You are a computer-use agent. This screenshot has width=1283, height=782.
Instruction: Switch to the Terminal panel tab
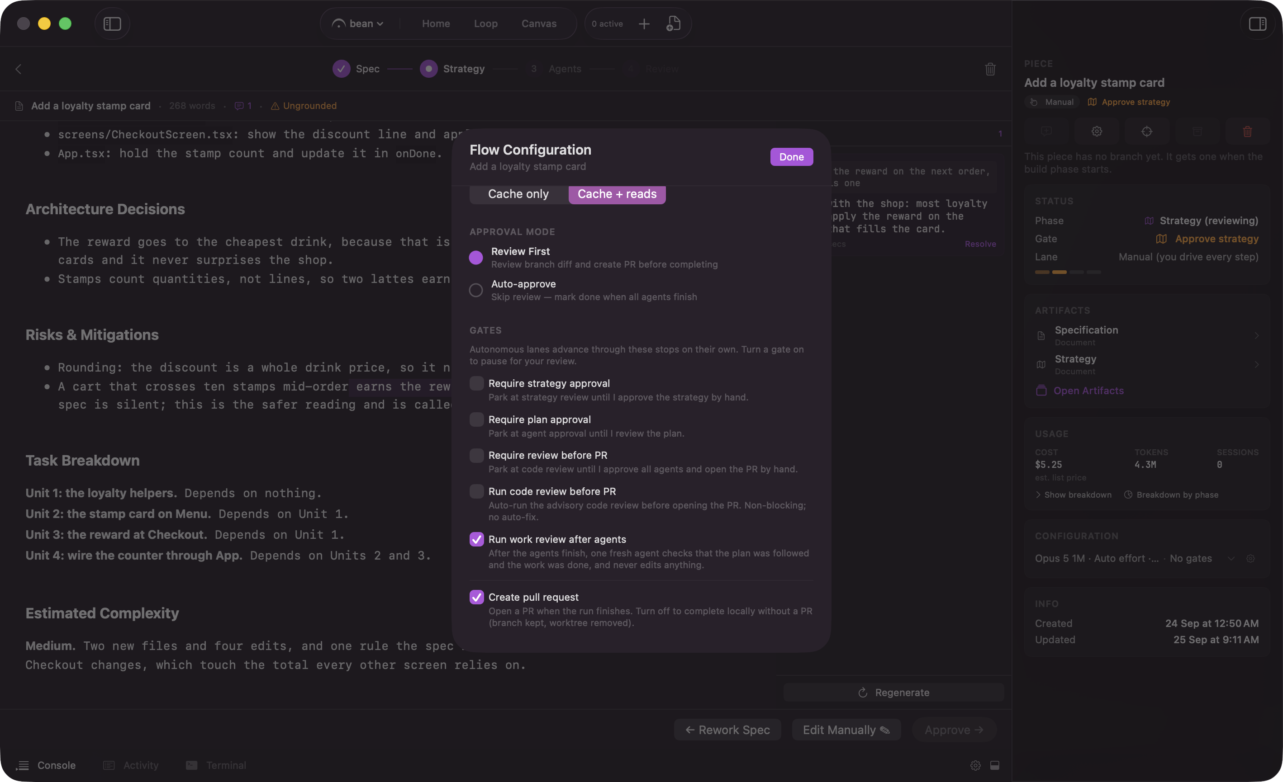click(x=216, y=766)
